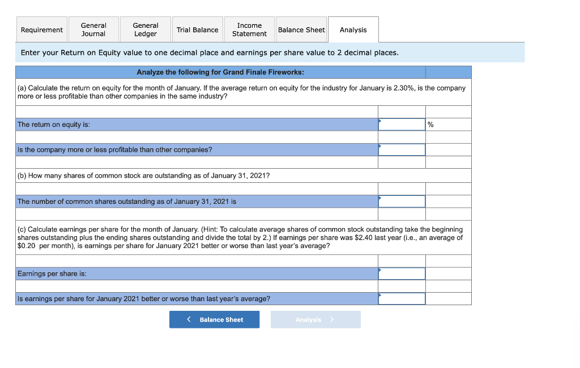
Task: Click the earnings per share input field
Action: pos(402,273)
